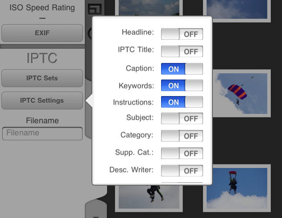Open IPTC Sets
Screen dimensions: 282x218
42,78
